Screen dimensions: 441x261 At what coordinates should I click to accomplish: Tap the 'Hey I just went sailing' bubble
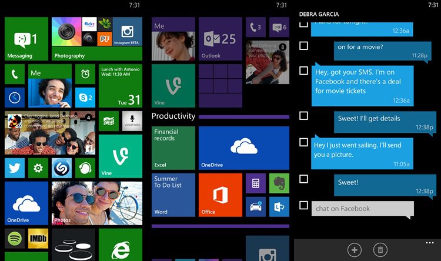(x=362, y=153)
